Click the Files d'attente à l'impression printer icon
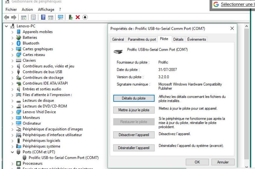The height and width of the screenshot is (169, 255). click(x=19, y=95)
